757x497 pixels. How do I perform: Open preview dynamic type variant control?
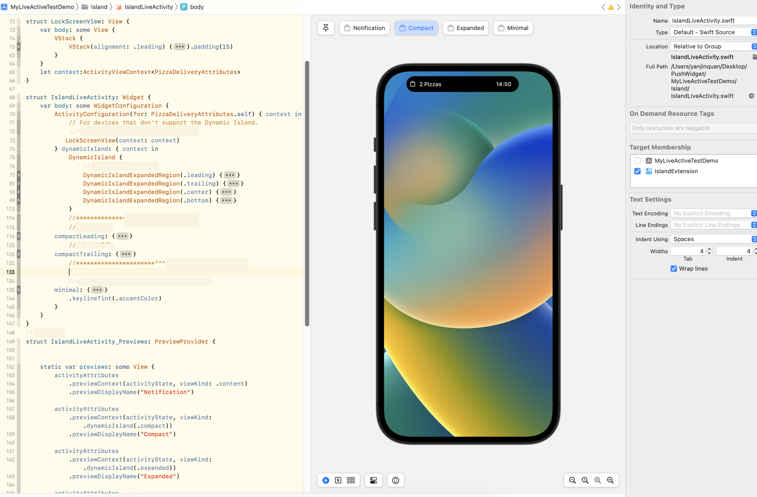396,480
